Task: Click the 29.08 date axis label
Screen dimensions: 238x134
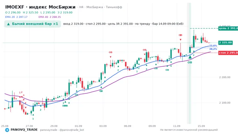Action: pyautogui.click(x=54, y=126)
